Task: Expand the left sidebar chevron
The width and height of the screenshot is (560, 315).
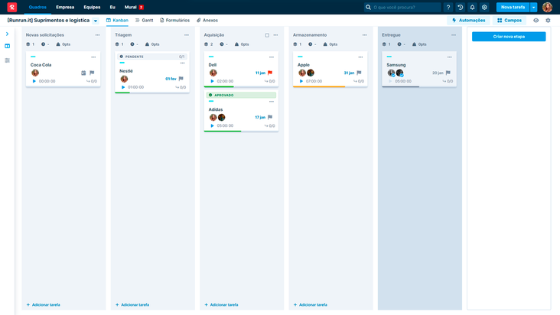Action: tap(7, 34)
